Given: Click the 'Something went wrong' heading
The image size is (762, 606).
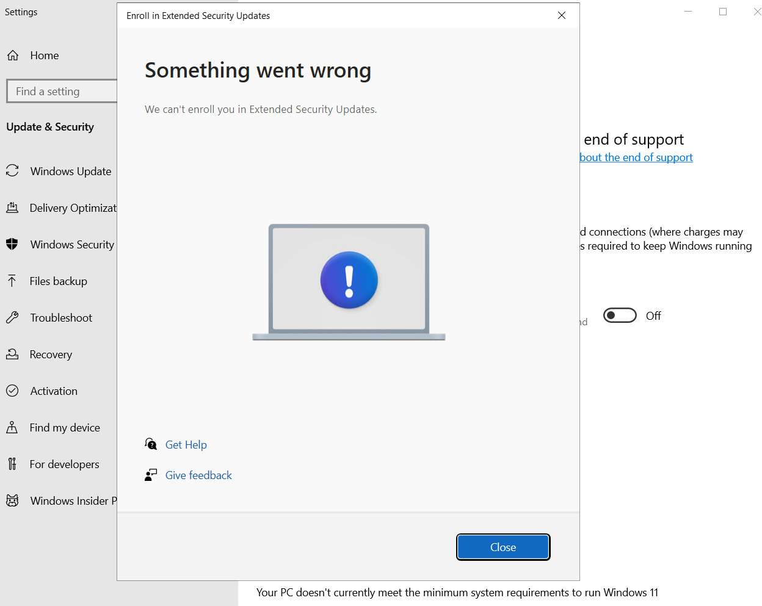Looking at the screenshot, I should [258, 71].
